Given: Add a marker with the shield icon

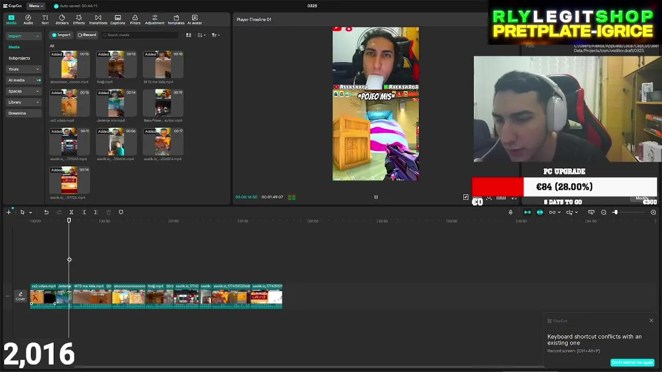Looking at the screenshot, I should [x=121, y=212].
